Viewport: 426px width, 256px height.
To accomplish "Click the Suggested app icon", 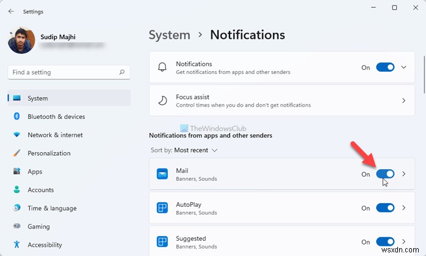I will click(162, 241).
